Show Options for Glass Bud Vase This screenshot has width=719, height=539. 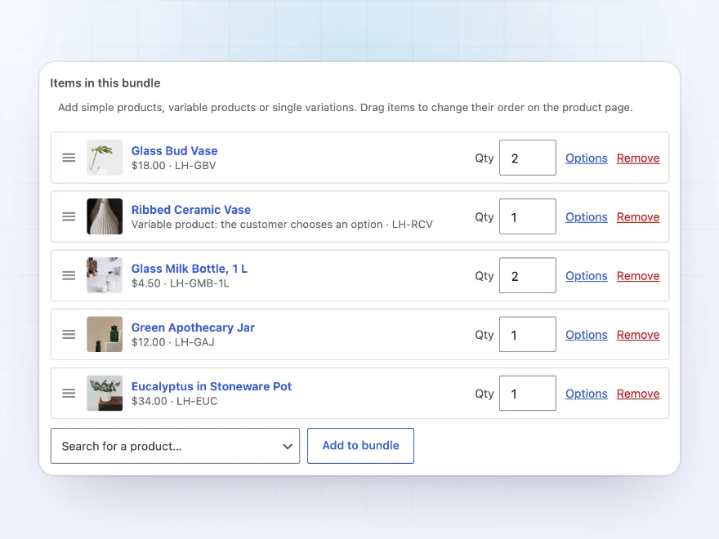[x=586, y=158]
